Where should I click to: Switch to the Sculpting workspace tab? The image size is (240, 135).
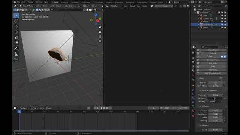(x=75, y=2)
